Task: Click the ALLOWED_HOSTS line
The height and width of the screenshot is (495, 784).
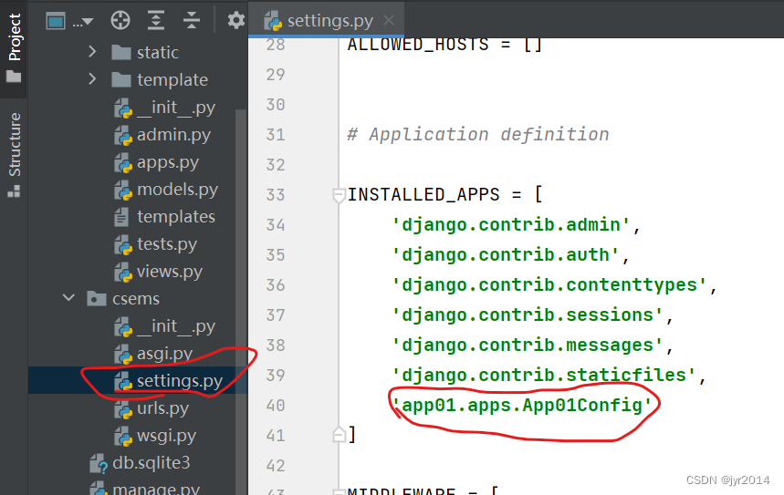Action: click(445, 45)
